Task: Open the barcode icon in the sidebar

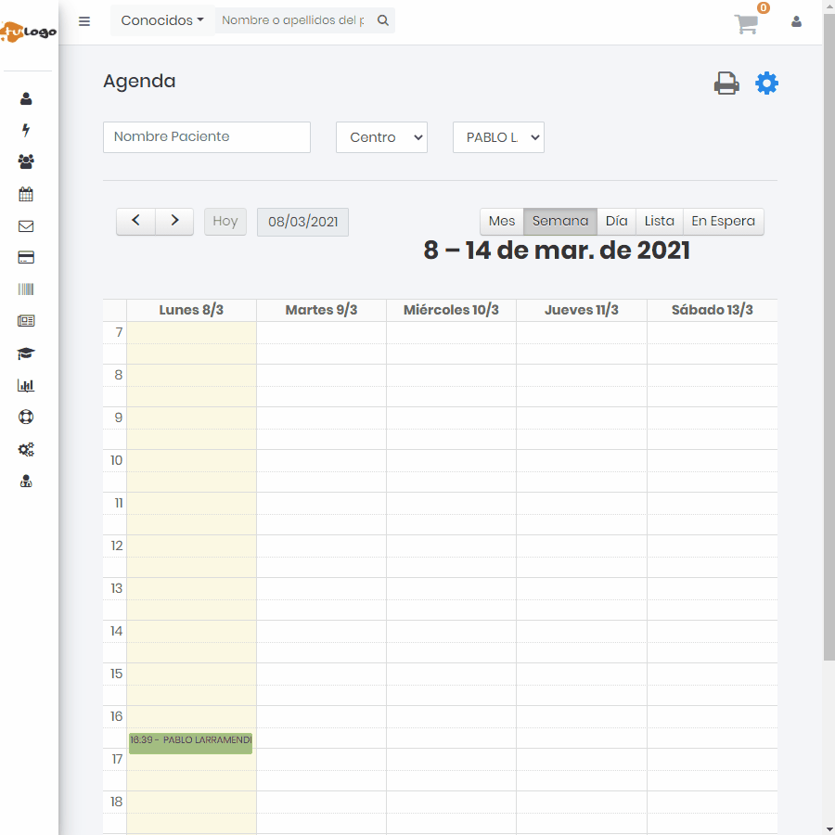Action: (26, 289)
